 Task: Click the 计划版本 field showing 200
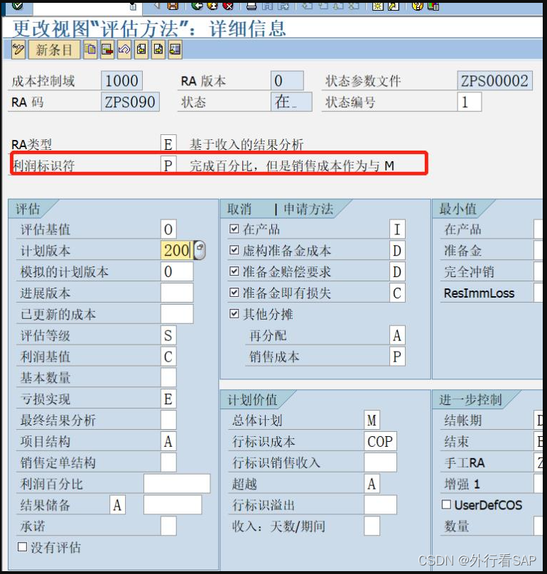coord(177,250)
